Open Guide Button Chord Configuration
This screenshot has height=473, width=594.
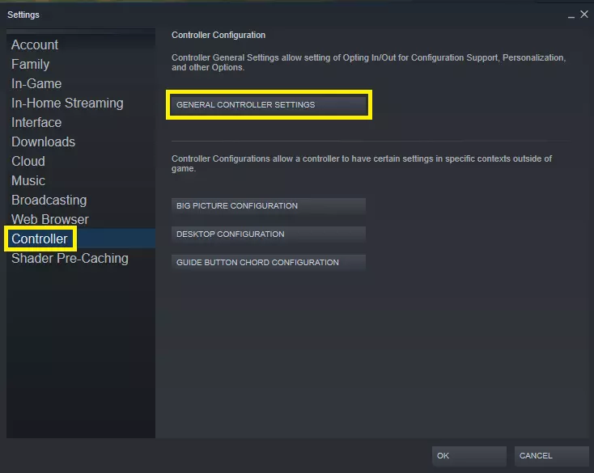click(268, 263)
